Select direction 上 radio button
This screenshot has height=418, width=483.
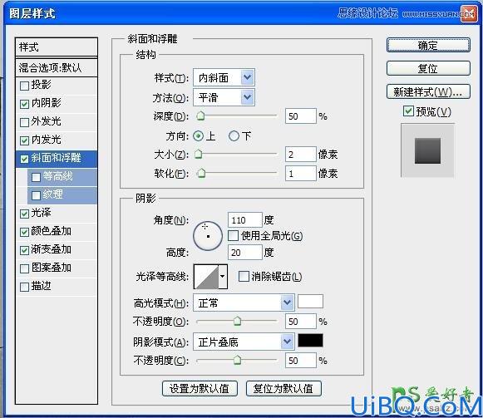click(199, 136)
